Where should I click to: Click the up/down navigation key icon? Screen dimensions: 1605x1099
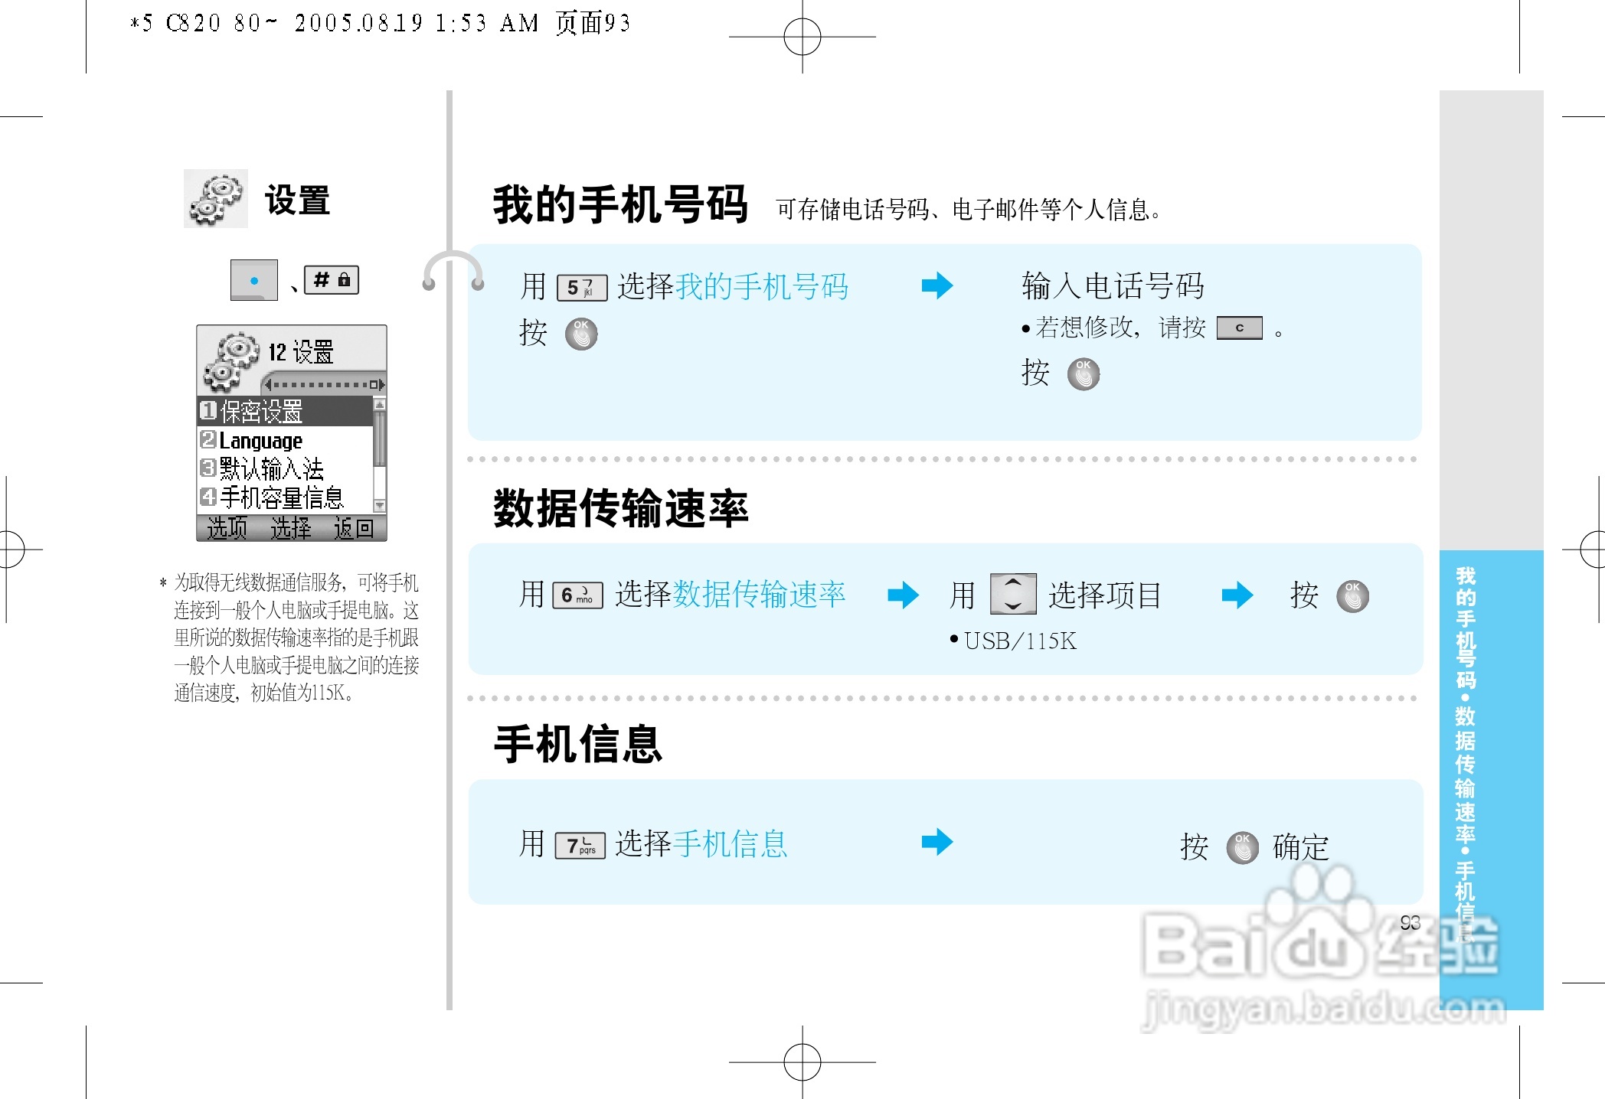1012,594
